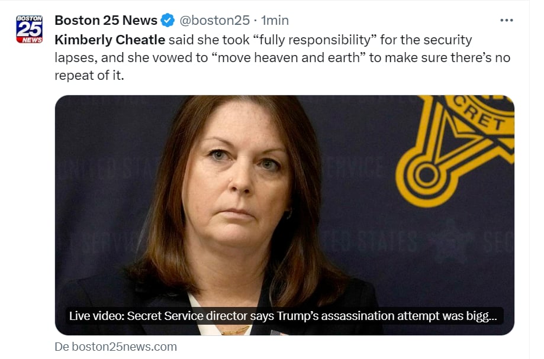Click the 1min timestamp
Screen dimensions: 544x359
click(x=275, y=21)
